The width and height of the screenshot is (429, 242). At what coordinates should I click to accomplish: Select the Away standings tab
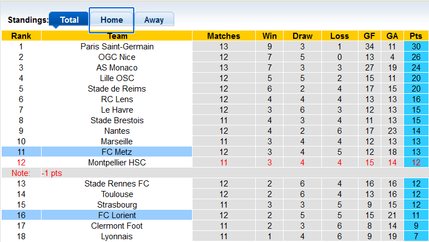154,19
